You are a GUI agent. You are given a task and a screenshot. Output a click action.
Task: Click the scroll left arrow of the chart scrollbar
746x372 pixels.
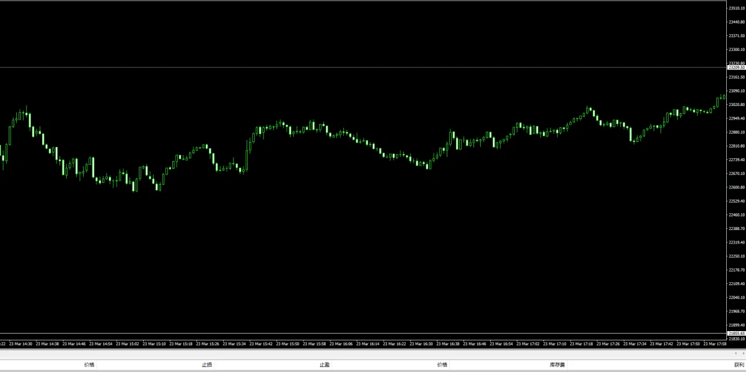(x=735, y=353)
